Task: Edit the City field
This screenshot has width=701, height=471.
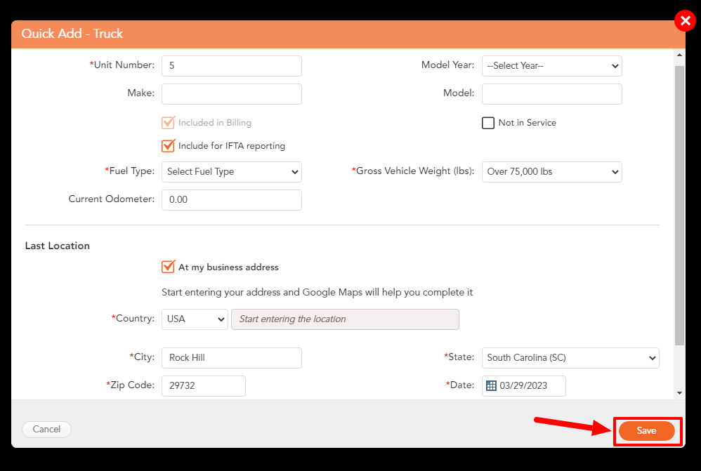Action: [x=232, y=358]
